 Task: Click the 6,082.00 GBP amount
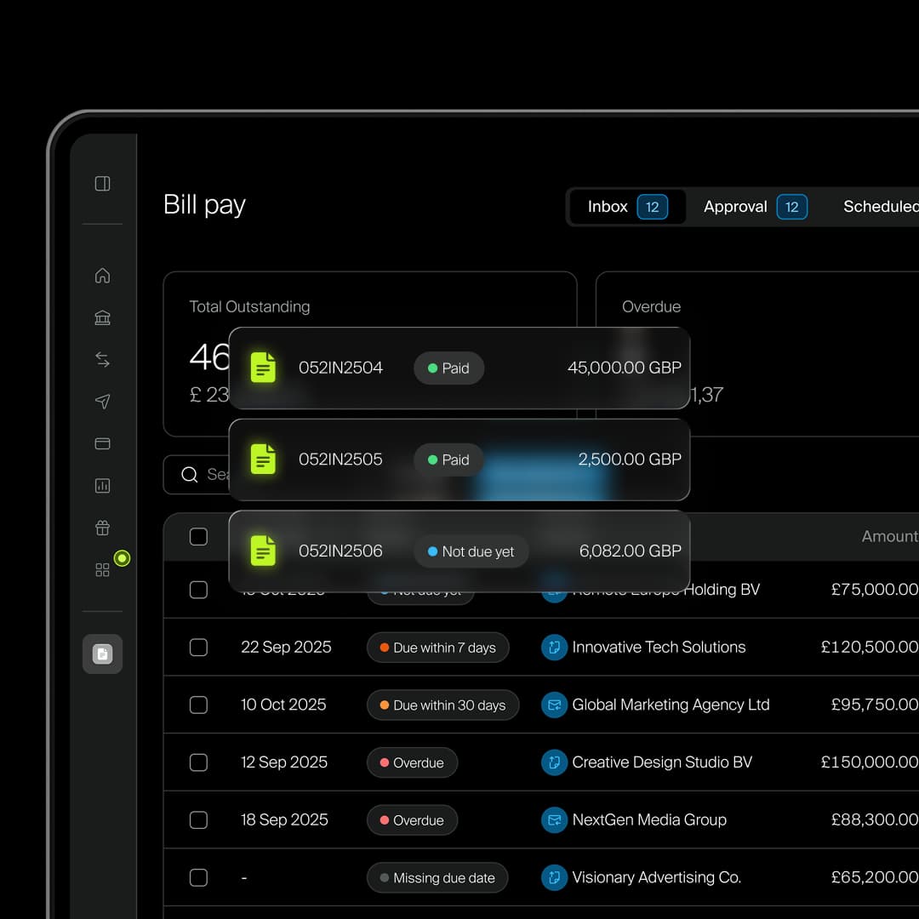point(630,551)
